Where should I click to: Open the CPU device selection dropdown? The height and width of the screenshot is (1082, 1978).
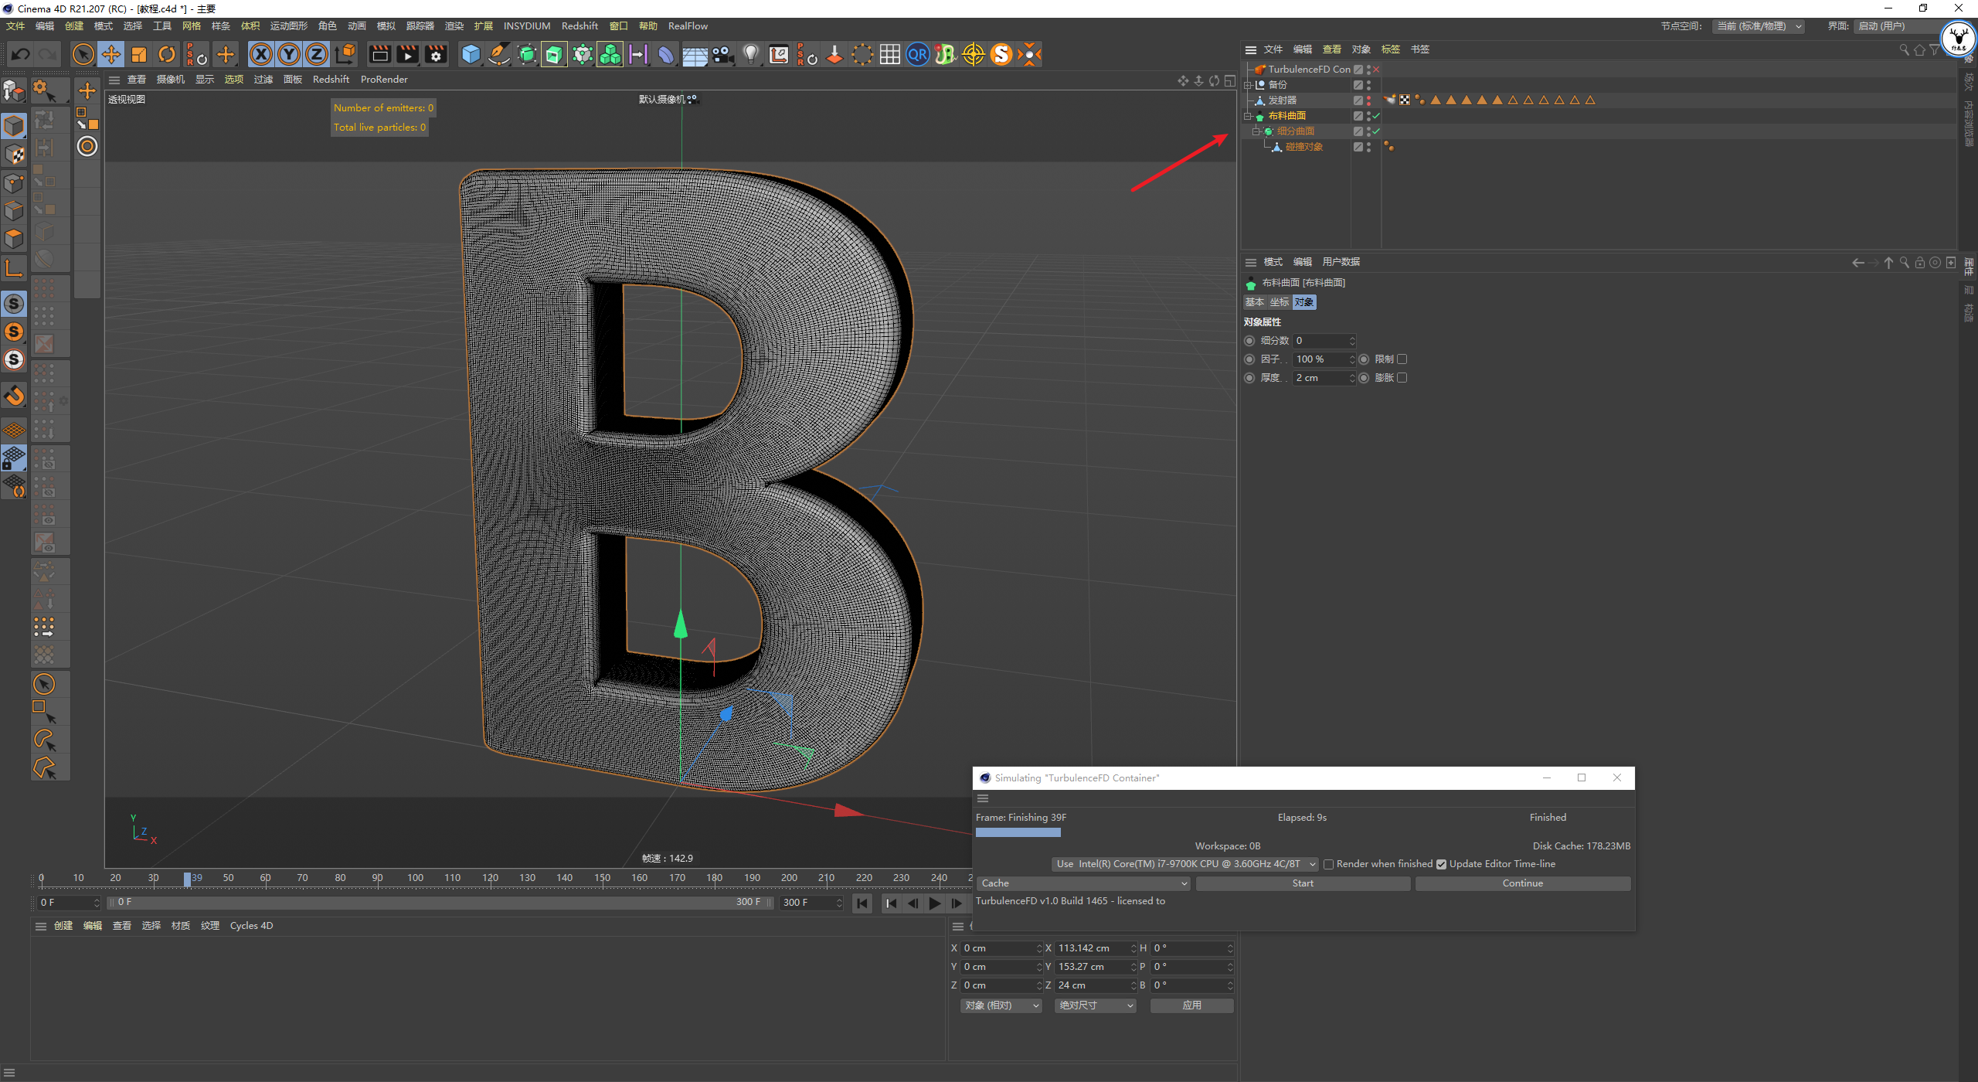[1184, 864]
